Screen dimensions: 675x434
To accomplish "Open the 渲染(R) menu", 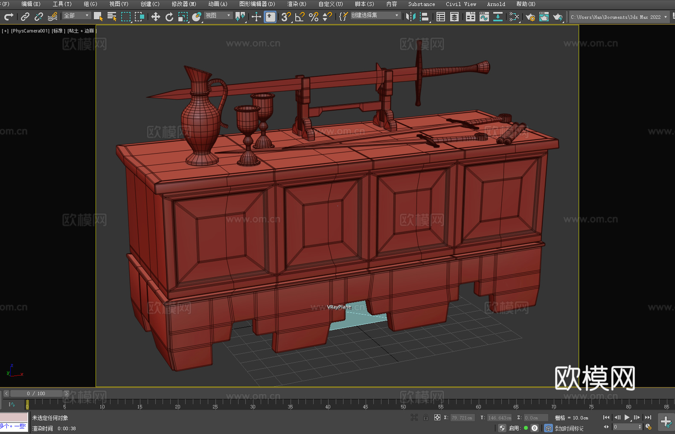I will click(297, 4).
